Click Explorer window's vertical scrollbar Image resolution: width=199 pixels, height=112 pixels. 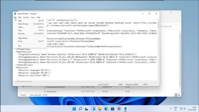pos(180,60)
